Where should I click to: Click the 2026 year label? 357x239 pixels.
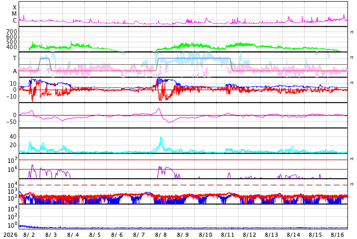point(10,234)
